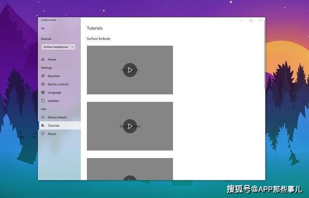
Task: Click the Equalizer sliders icon
Action: click(43, 76)
